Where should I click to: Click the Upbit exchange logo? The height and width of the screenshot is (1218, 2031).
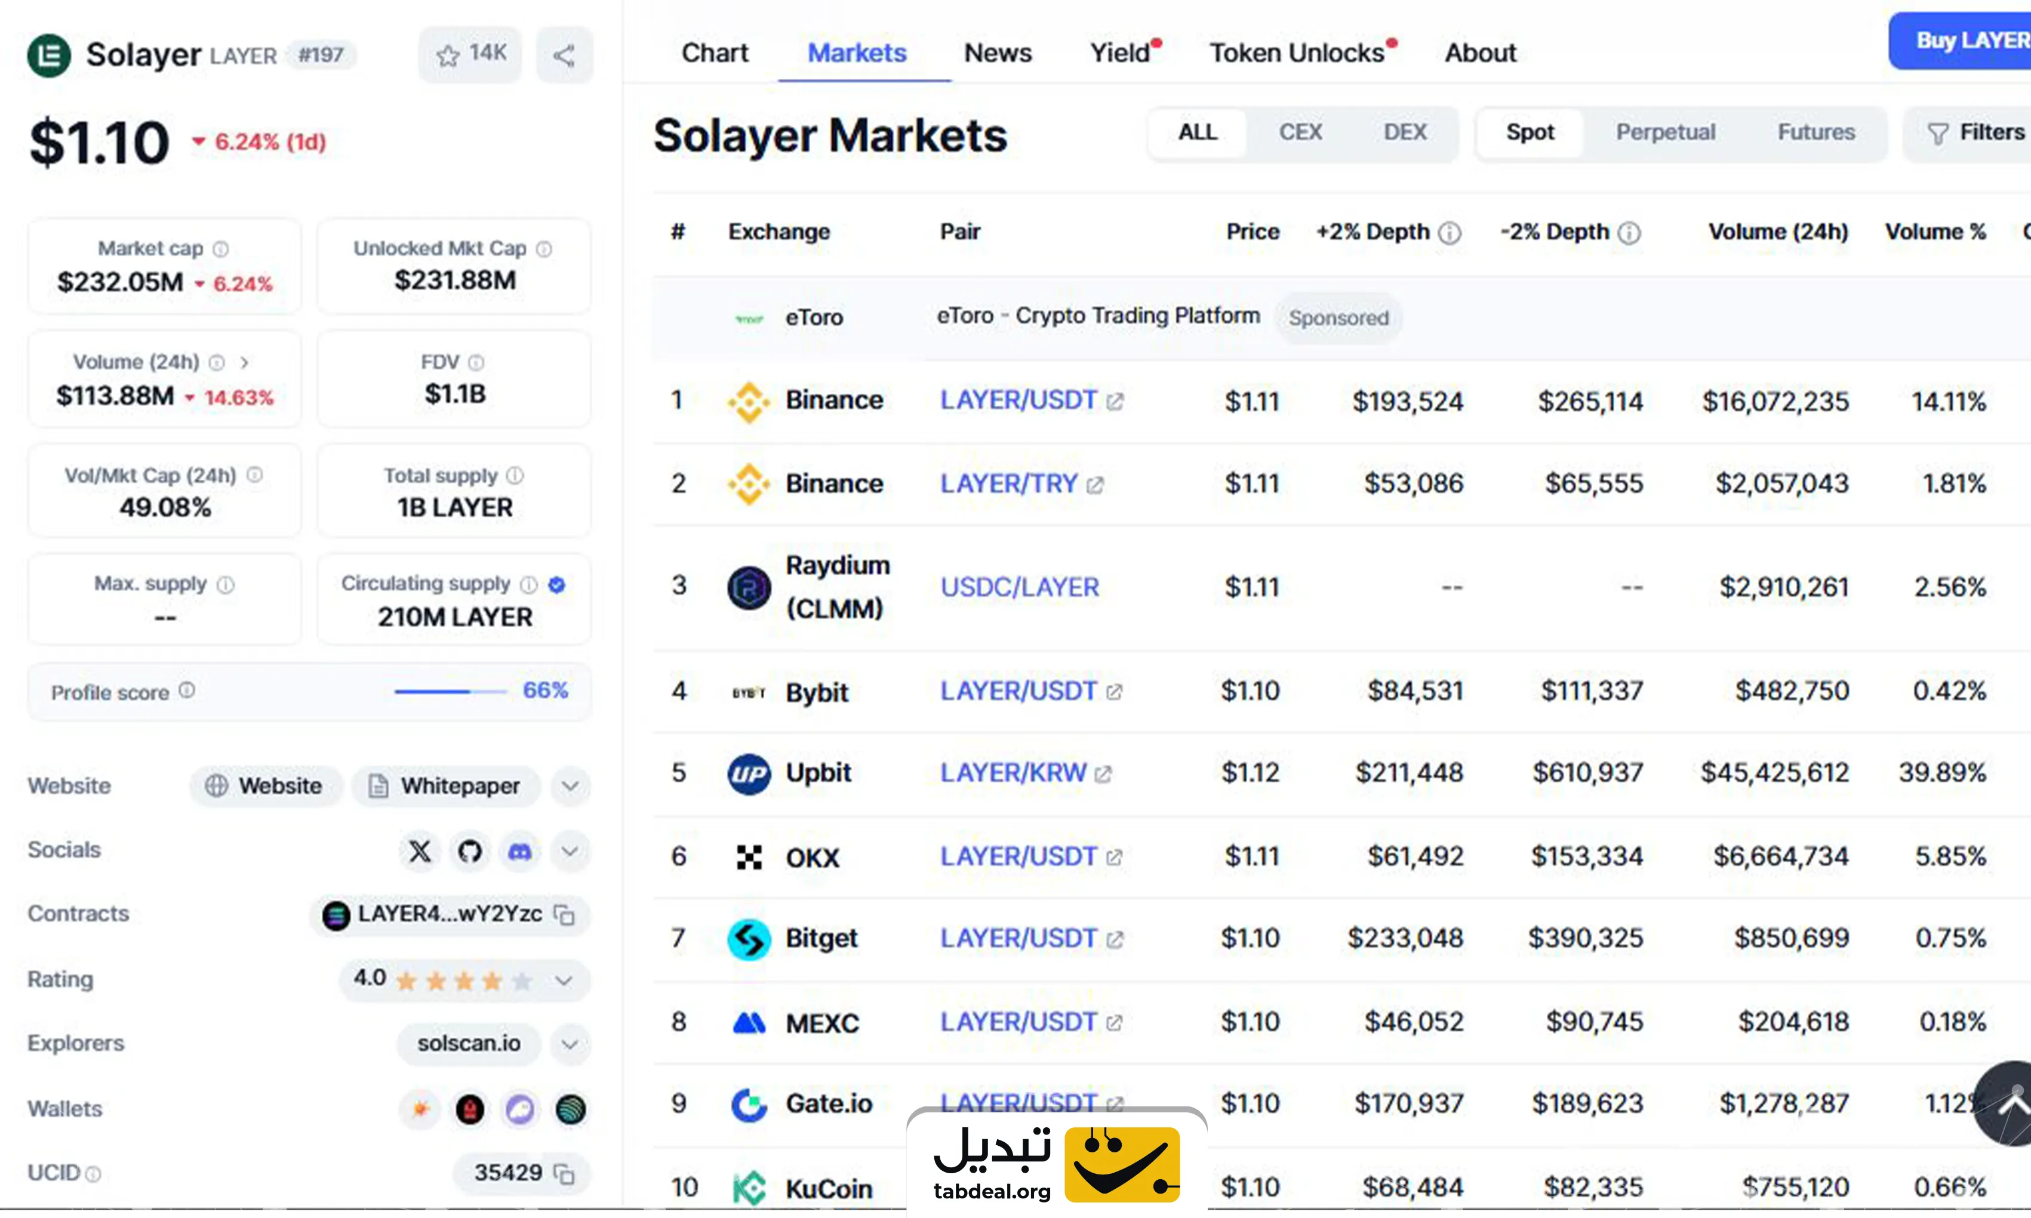pyautogui.click(x=749, y=773)
